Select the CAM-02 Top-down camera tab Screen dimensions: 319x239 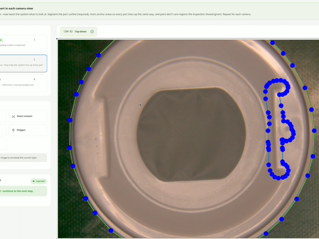(78, 32)
